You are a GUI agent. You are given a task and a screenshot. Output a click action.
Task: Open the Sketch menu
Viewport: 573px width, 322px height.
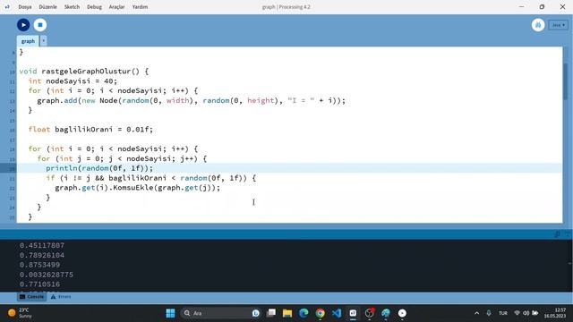click(72, 7)
